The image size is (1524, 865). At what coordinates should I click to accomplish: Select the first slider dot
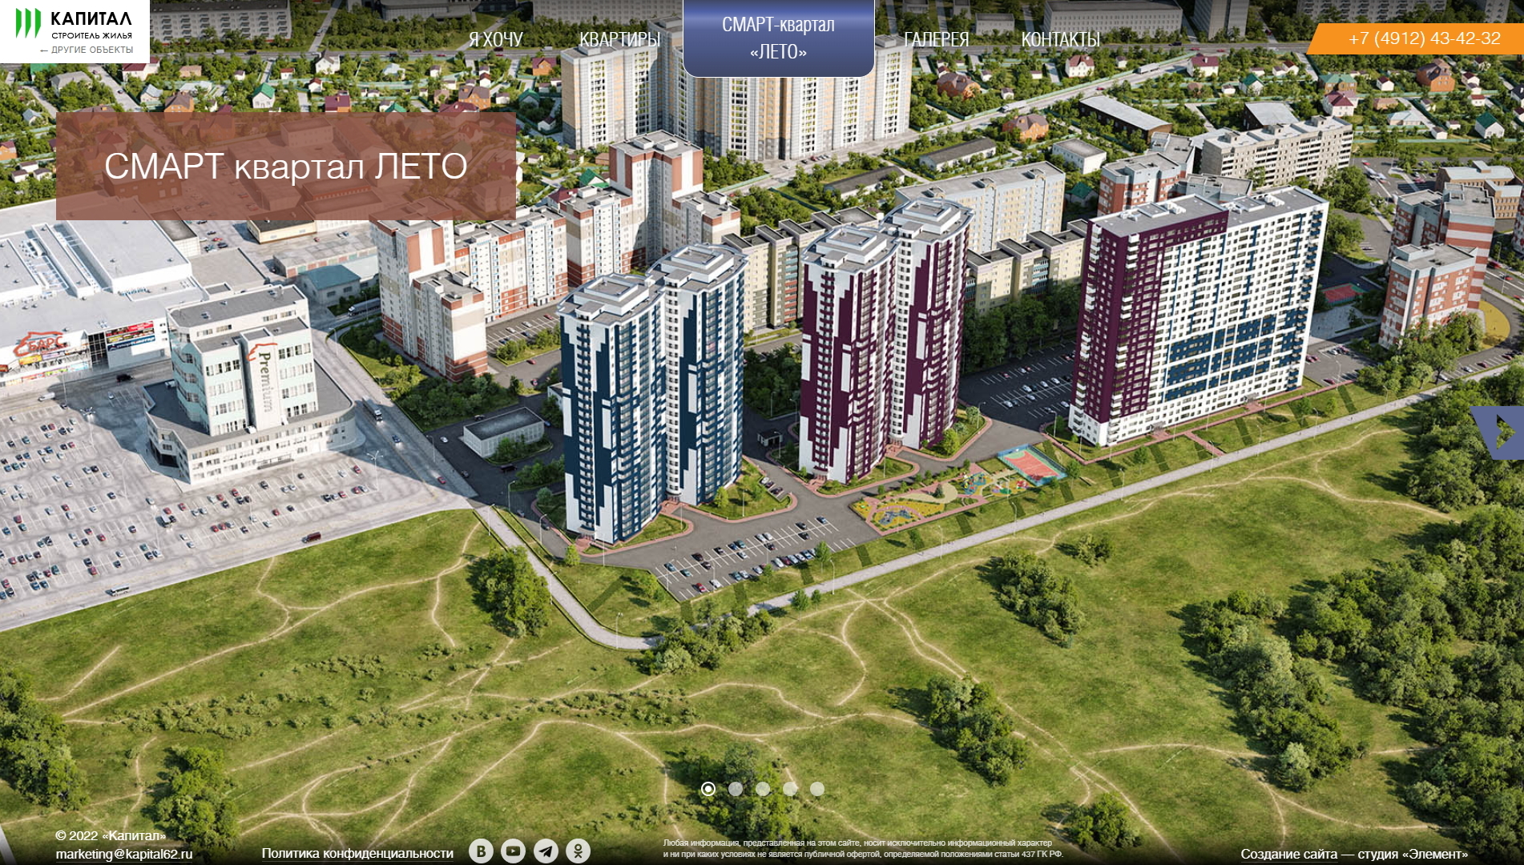pyautogui.click(x=708, y=789)
